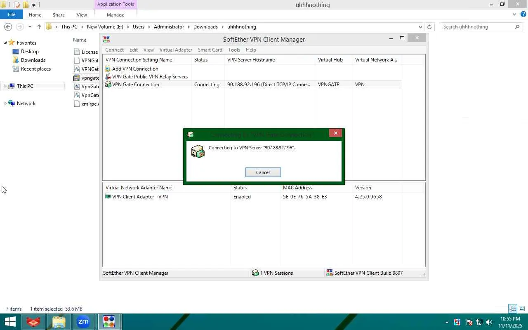Open File Explorer help question mark
This screenshot has width=528, height=330.
coord(524,14)
